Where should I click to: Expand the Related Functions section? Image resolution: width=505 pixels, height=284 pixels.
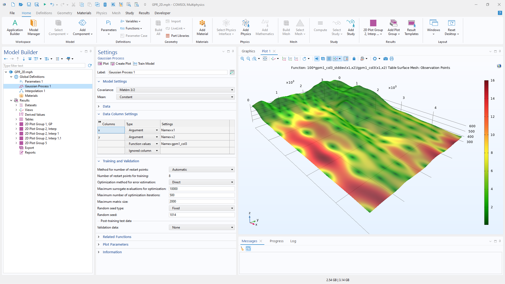[x=117, y=237]
